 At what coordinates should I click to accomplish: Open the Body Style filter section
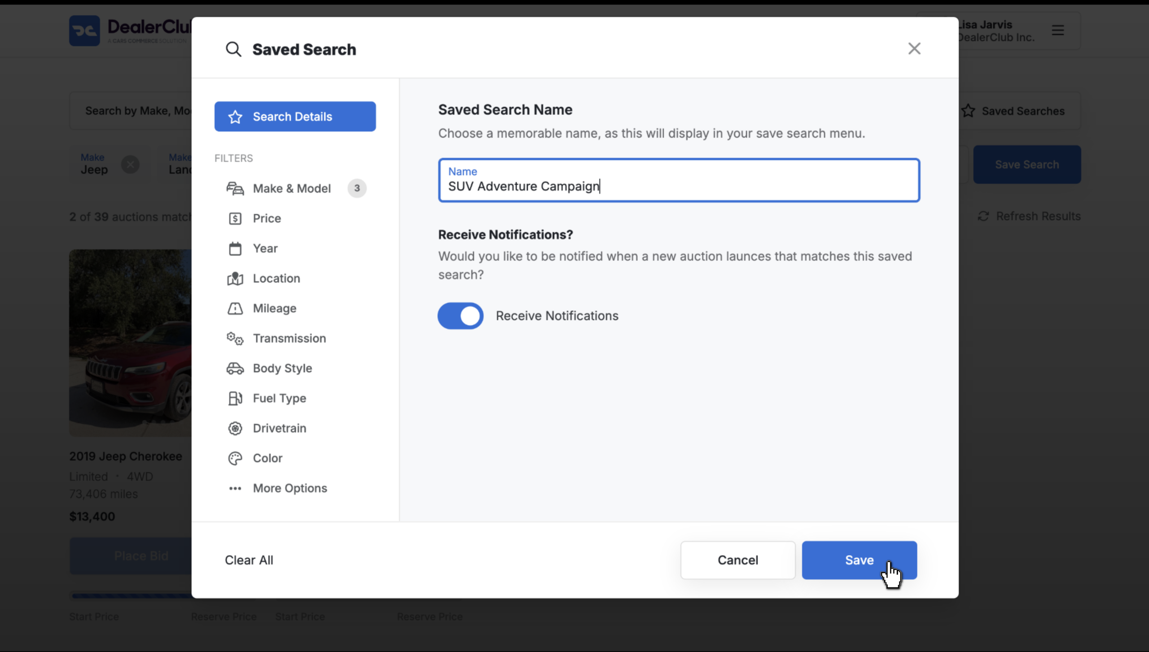tap(295, 368)
